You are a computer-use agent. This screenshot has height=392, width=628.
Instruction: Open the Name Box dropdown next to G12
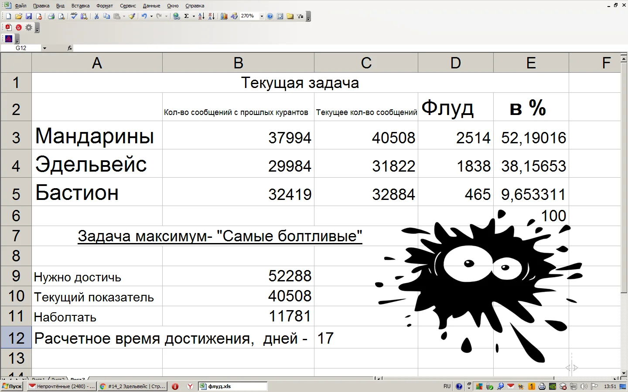point(44,48)
